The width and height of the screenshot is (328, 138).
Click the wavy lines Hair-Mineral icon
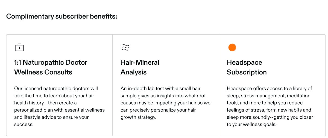pyautogui.click(x=125, y=47)
